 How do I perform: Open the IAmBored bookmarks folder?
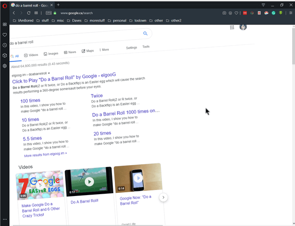click(23, 20)
